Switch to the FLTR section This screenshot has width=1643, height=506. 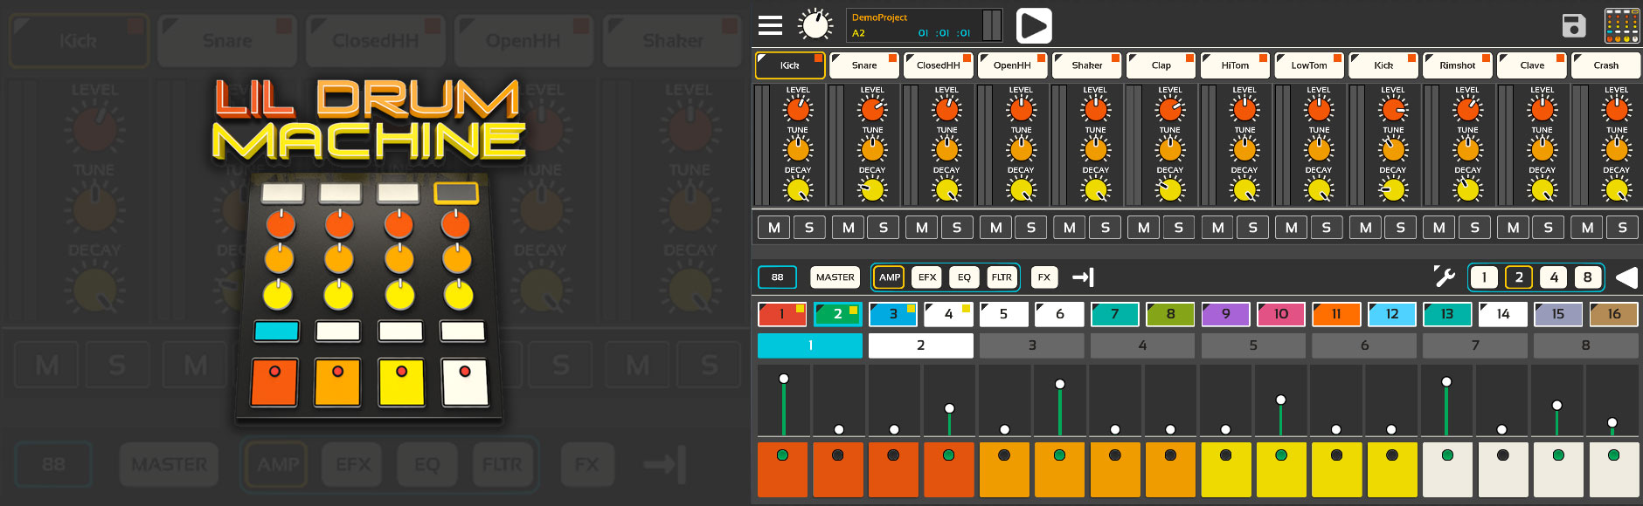coord(1002,277)
